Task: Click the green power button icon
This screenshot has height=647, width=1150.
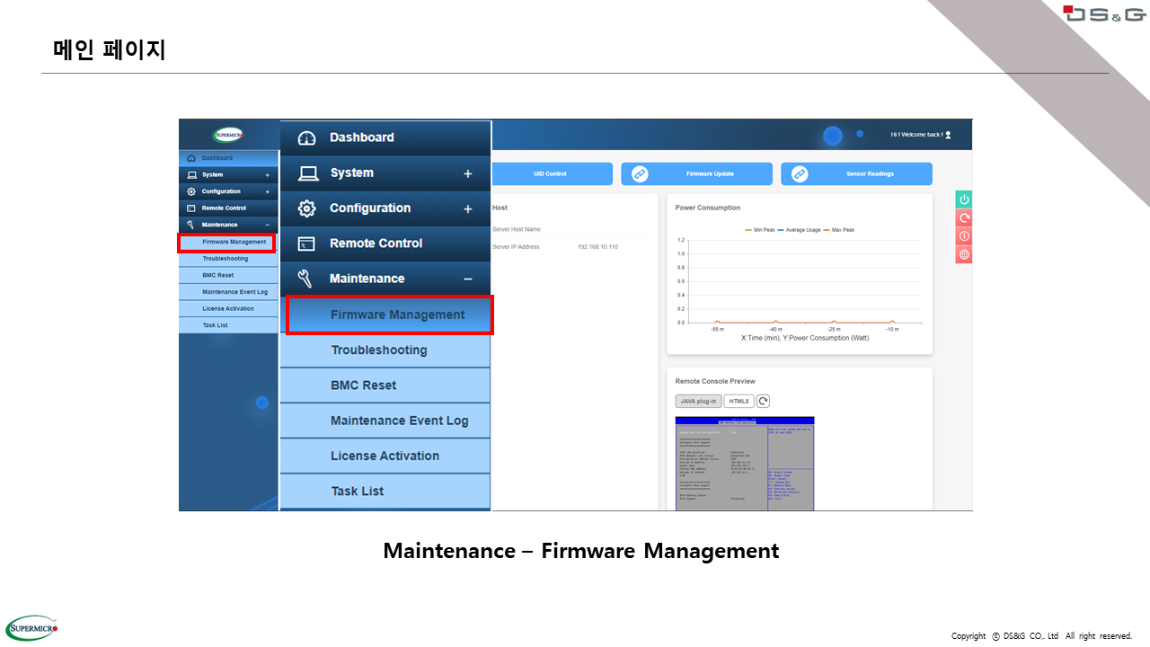Action: [964, 199]
